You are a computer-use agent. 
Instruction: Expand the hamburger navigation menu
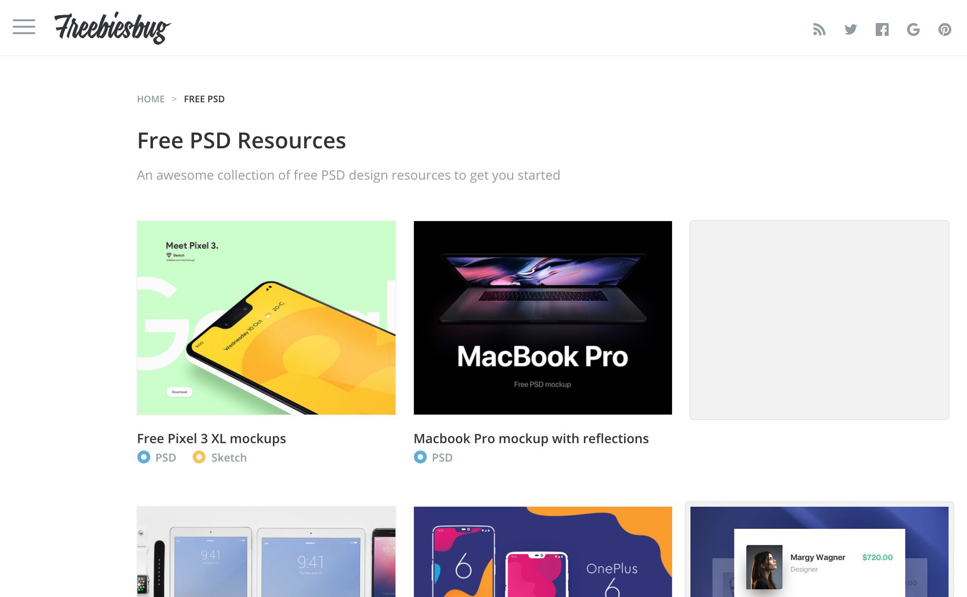24,28
